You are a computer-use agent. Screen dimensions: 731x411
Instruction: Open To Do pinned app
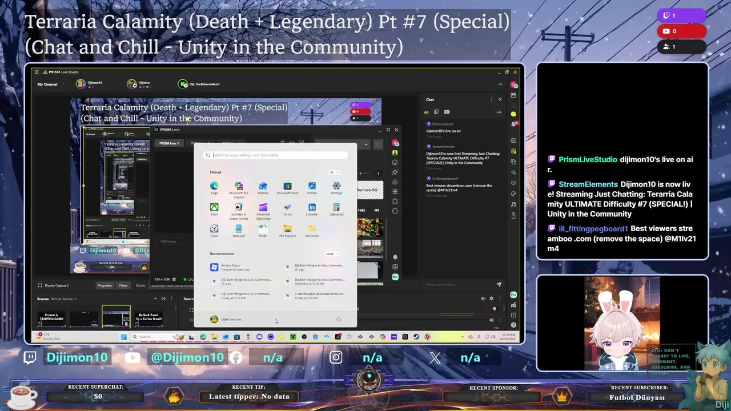pyautogui.click(x=287, y=209)
